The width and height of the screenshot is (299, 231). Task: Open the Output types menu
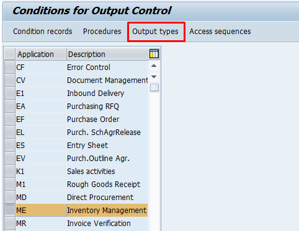155,32
